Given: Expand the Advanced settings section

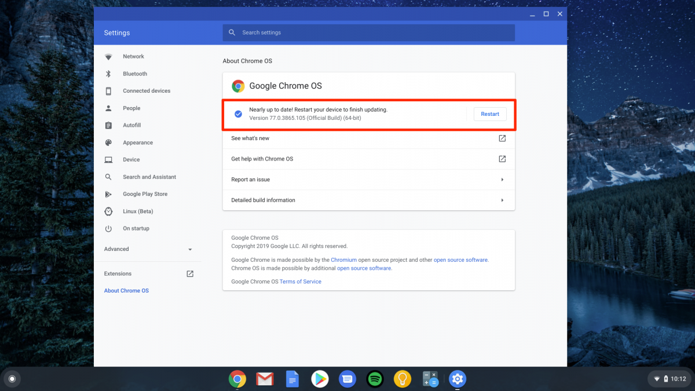Looking at the screenshot, I should coord(148,249).
